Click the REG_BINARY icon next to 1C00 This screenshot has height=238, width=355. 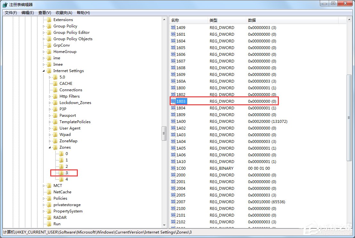[173, 168]
